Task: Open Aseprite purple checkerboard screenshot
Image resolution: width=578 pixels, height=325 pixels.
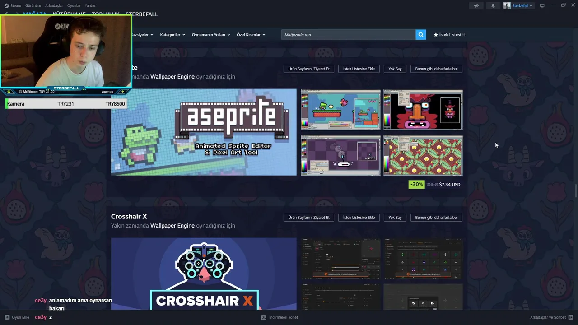Action: (340, 155)
